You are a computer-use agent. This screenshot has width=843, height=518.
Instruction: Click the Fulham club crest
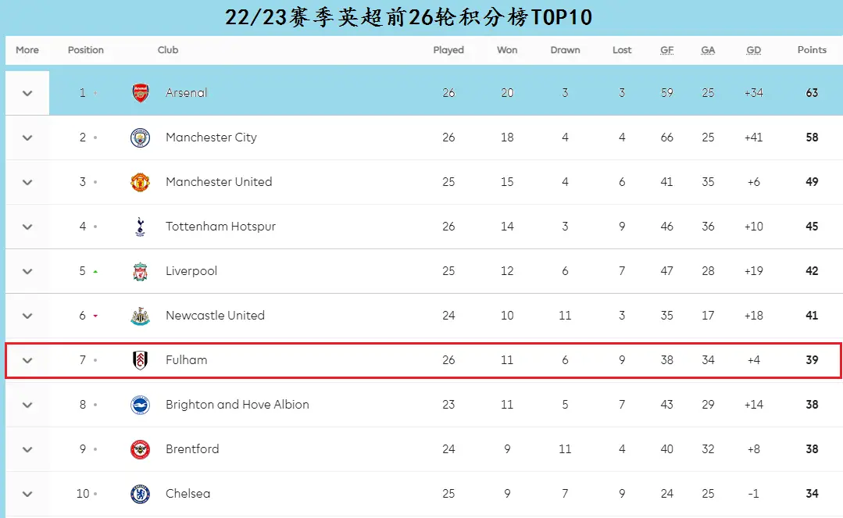coord(141,360)
